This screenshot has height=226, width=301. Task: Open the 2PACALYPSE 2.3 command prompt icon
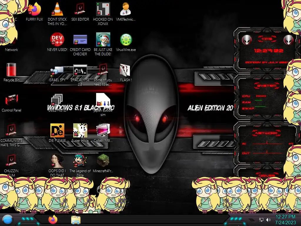[x=80, y=70]
